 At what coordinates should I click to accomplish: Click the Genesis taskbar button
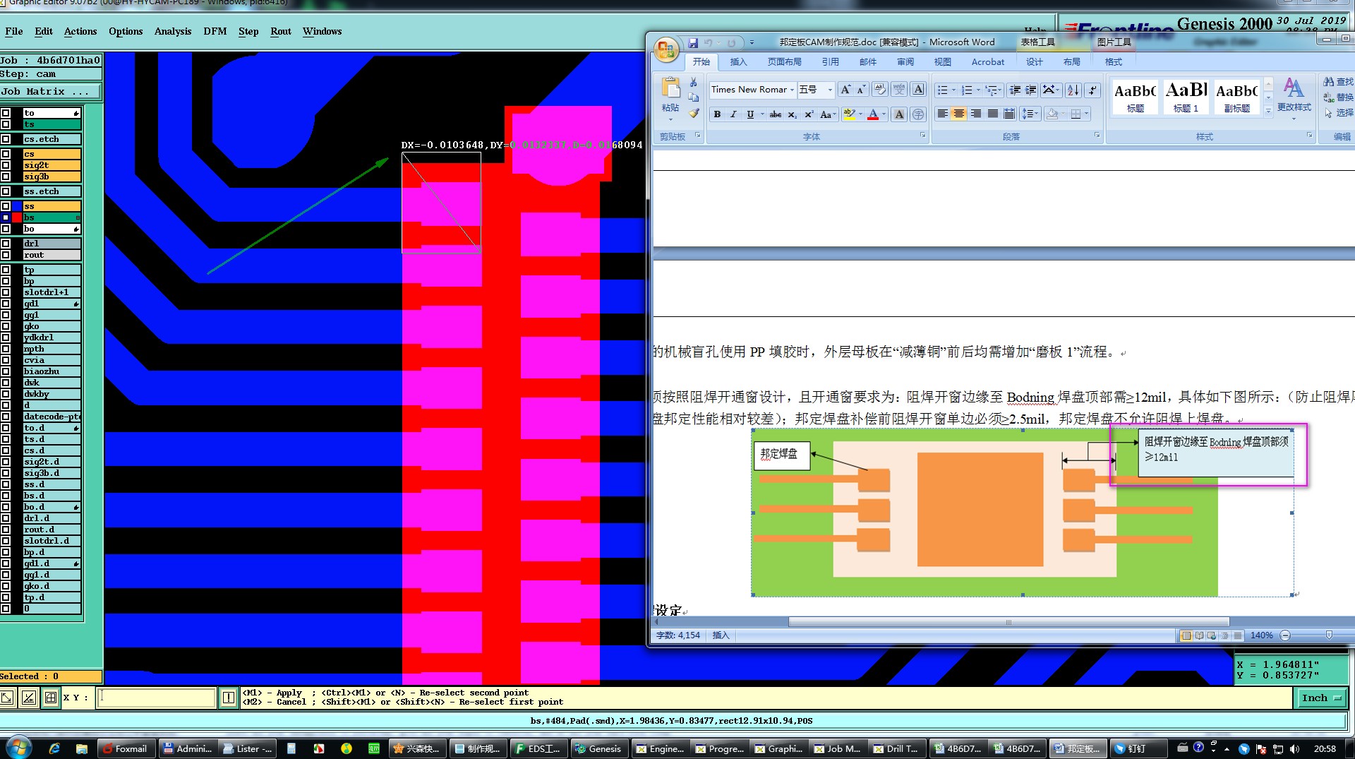click(598, 748)
